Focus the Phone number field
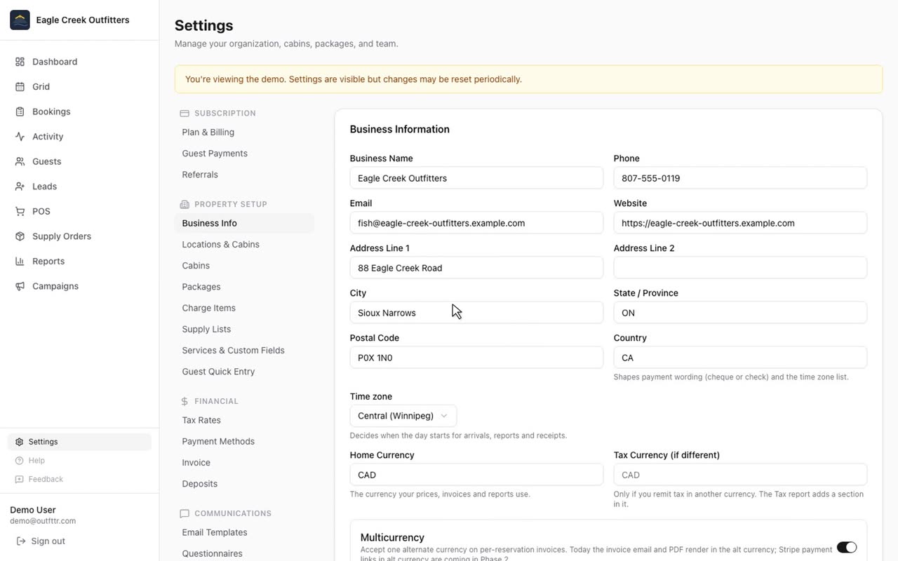Viewport: 898px width, 561px height. pyautogui.click(x=740, y=178)
